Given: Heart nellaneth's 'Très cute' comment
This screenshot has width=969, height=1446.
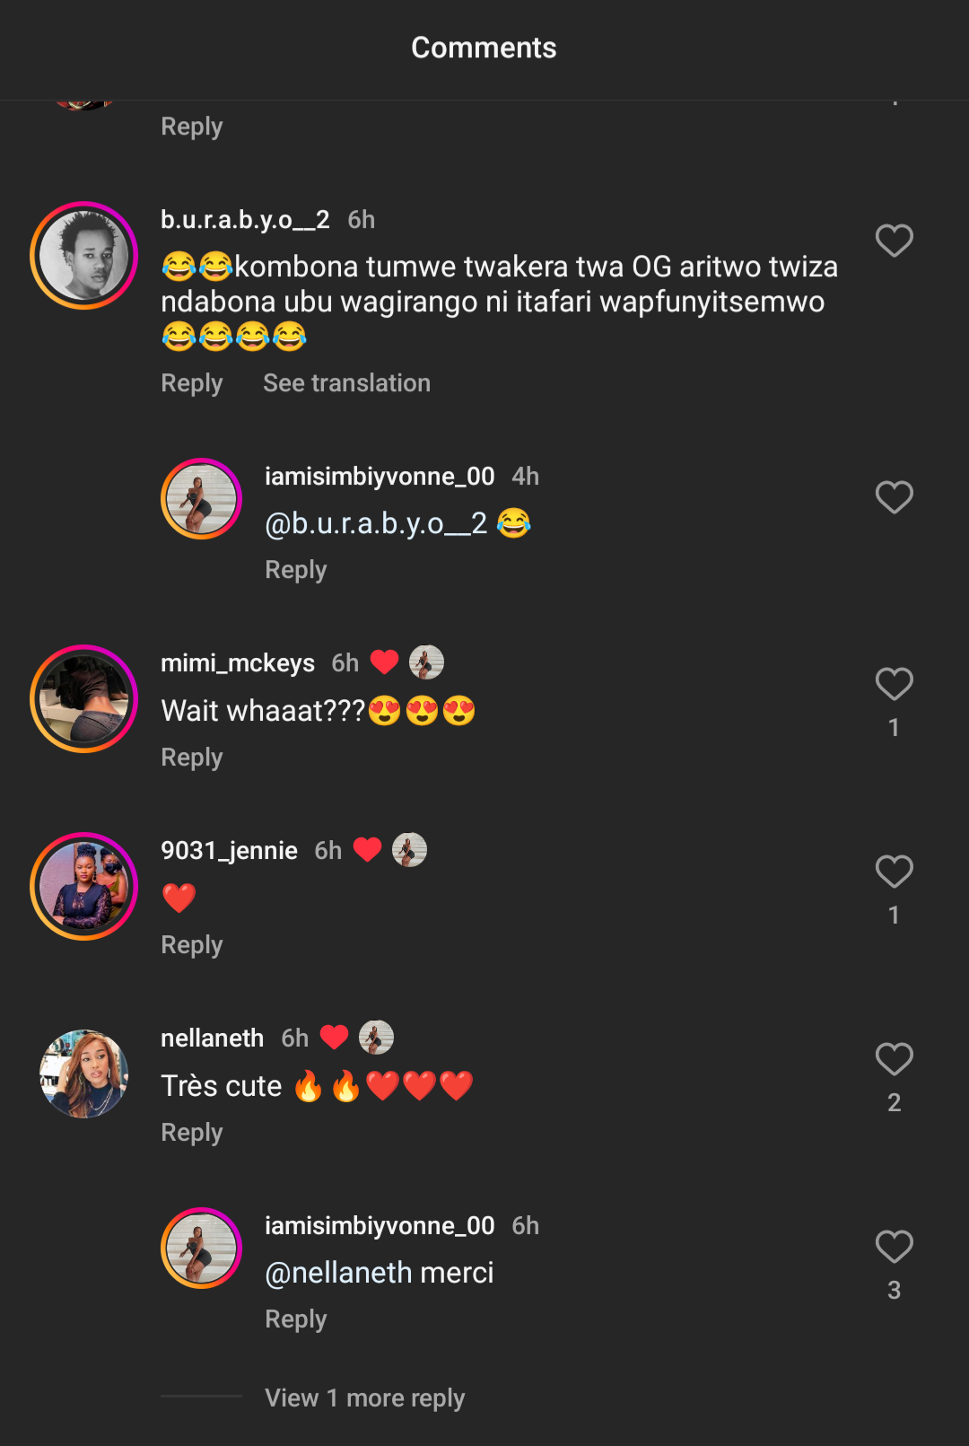Looking at the screenshot, I should tap(894, 1060).
